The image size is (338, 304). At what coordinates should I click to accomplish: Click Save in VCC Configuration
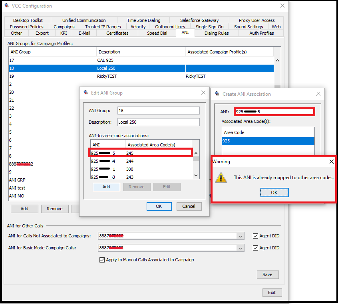(x=268, y=274)
